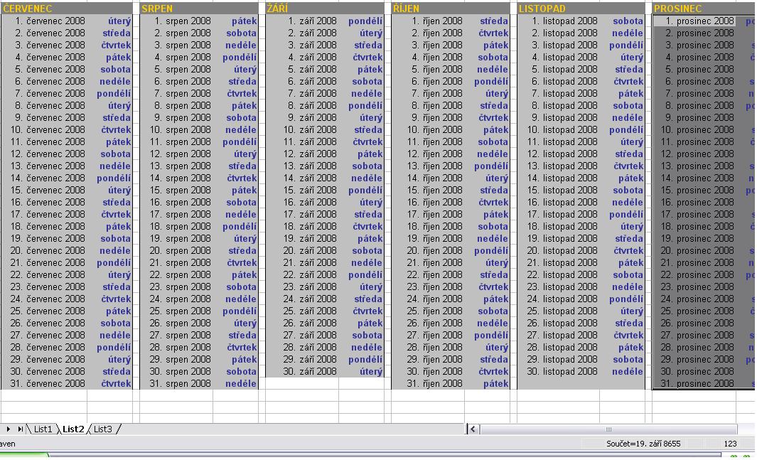757x460 pixels.
Task: Click the cell '13. prosinec 2008'
Action: pos(694,166)
